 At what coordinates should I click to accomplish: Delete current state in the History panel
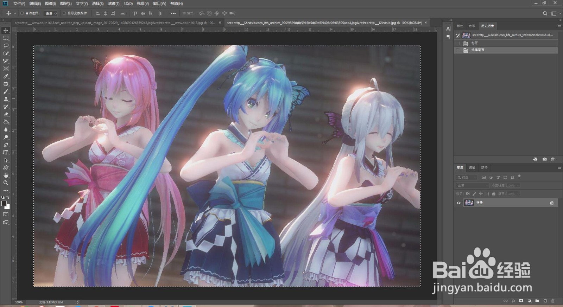tap(553, 159)
